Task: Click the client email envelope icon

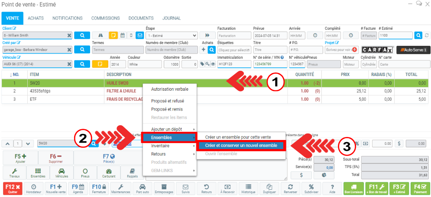Action: click(x=139, y=35)
